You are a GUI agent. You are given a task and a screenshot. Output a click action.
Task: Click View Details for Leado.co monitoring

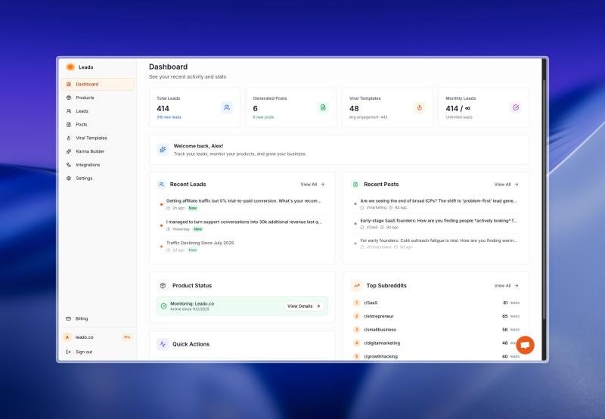[304, 306]
